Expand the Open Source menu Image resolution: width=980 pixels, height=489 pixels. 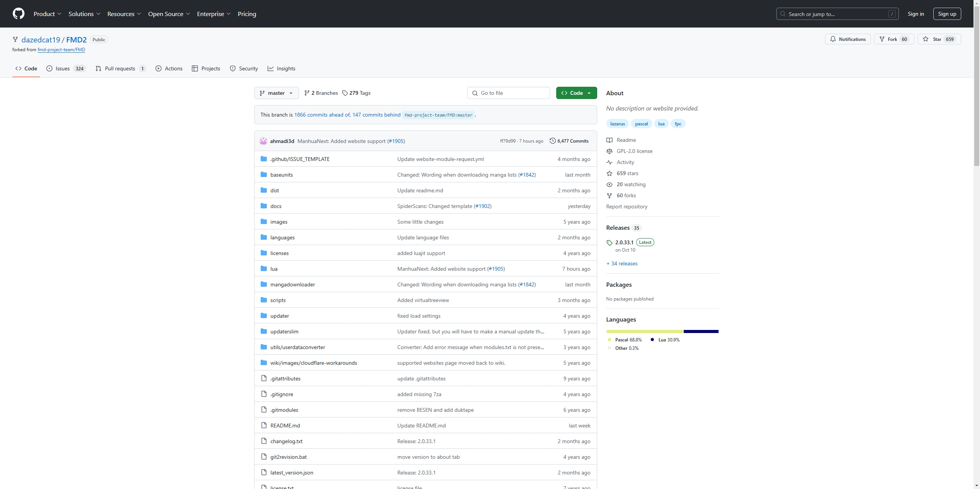pyautogui.click(x=169, y=14)
